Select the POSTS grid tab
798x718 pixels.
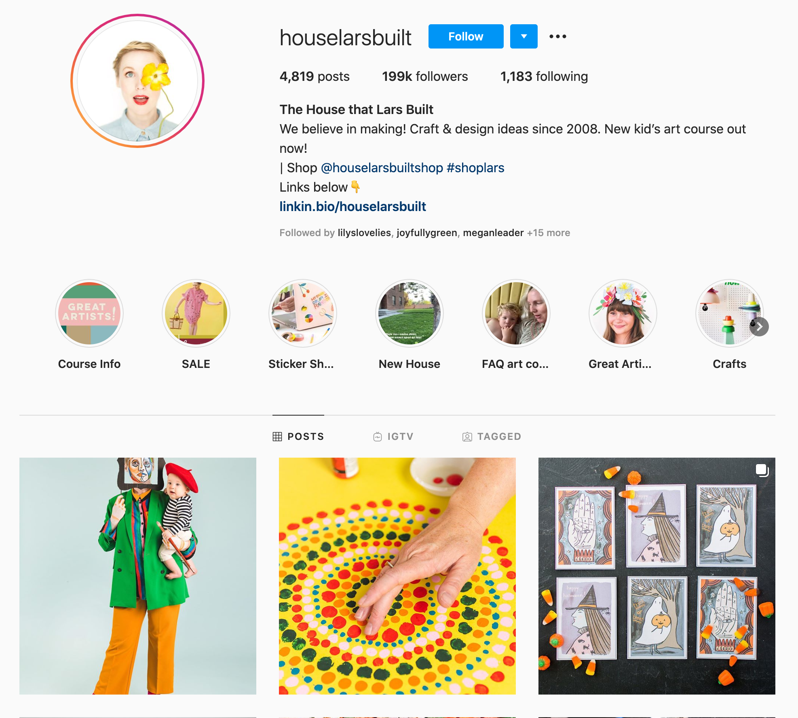point(298,437)
